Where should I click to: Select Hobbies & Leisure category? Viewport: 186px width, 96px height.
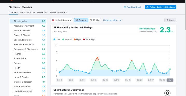click(x=28, y=73)
